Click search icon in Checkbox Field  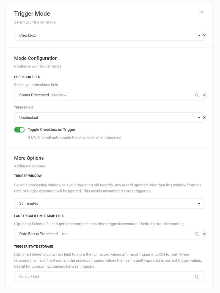(197, 95)
